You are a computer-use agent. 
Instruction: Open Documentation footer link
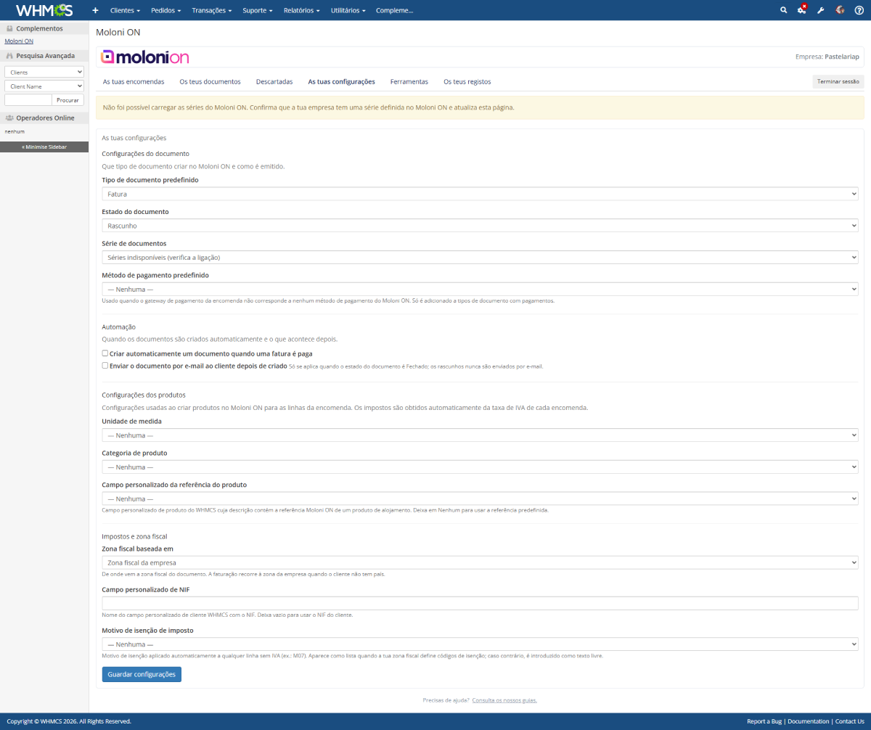click(808, 721)
